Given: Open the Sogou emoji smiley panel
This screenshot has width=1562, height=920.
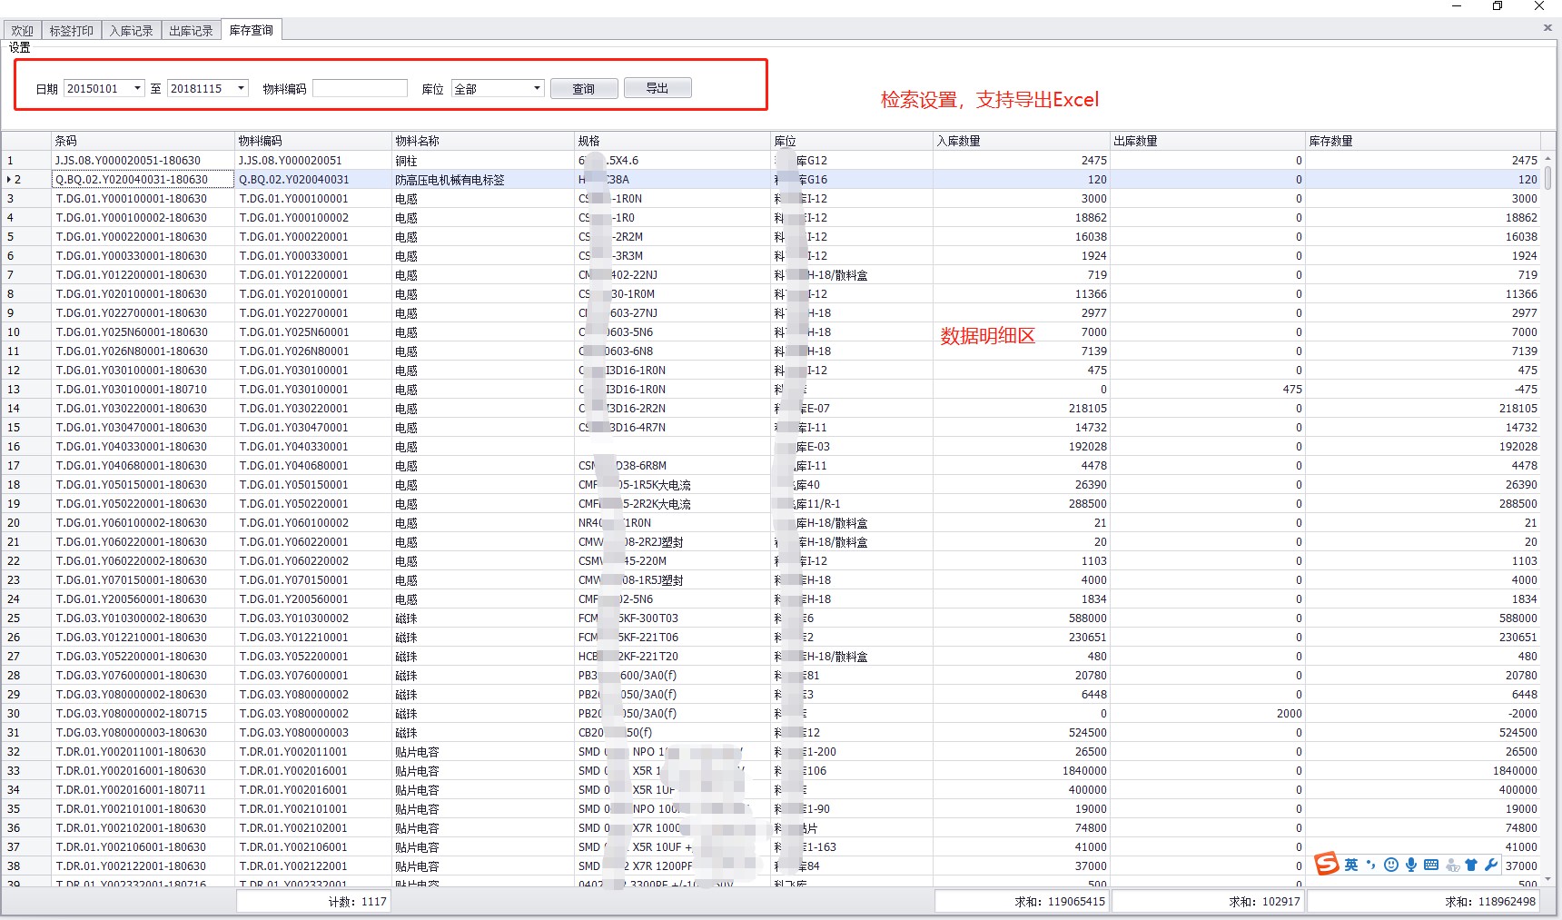Looking at the screenshot, I should point(1391,865).
